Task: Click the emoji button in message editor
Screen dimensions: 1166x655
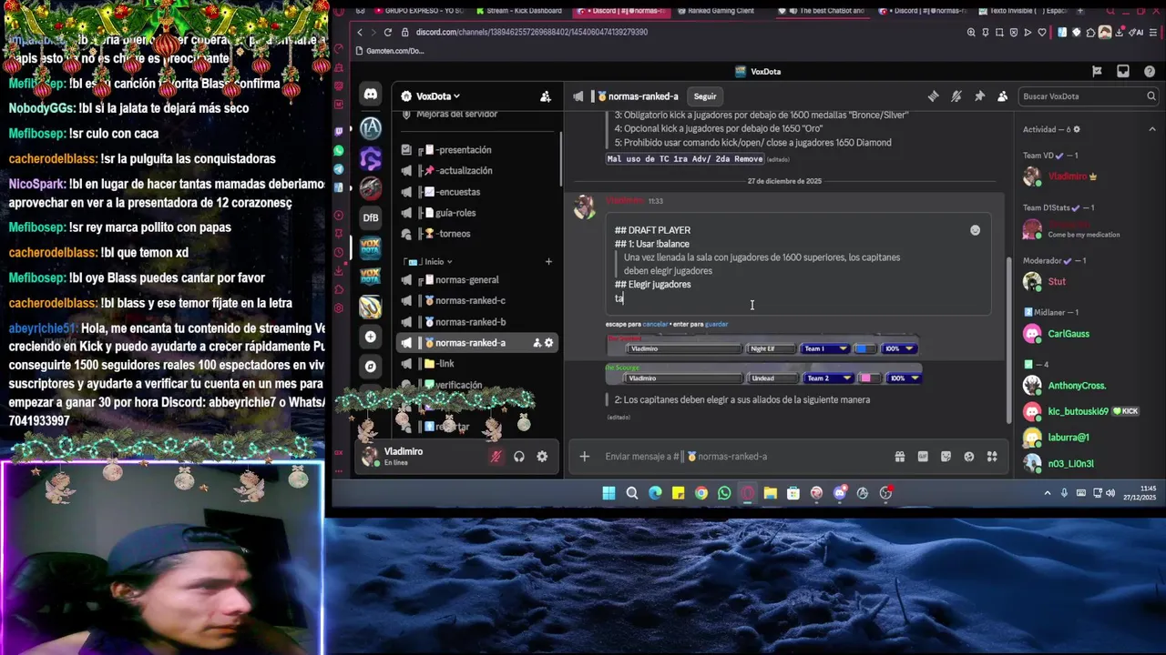Action: [x=975, y=230]
